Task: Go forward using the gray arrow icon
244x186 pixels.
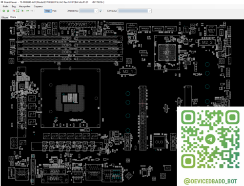Action: [x=32, y=11]
